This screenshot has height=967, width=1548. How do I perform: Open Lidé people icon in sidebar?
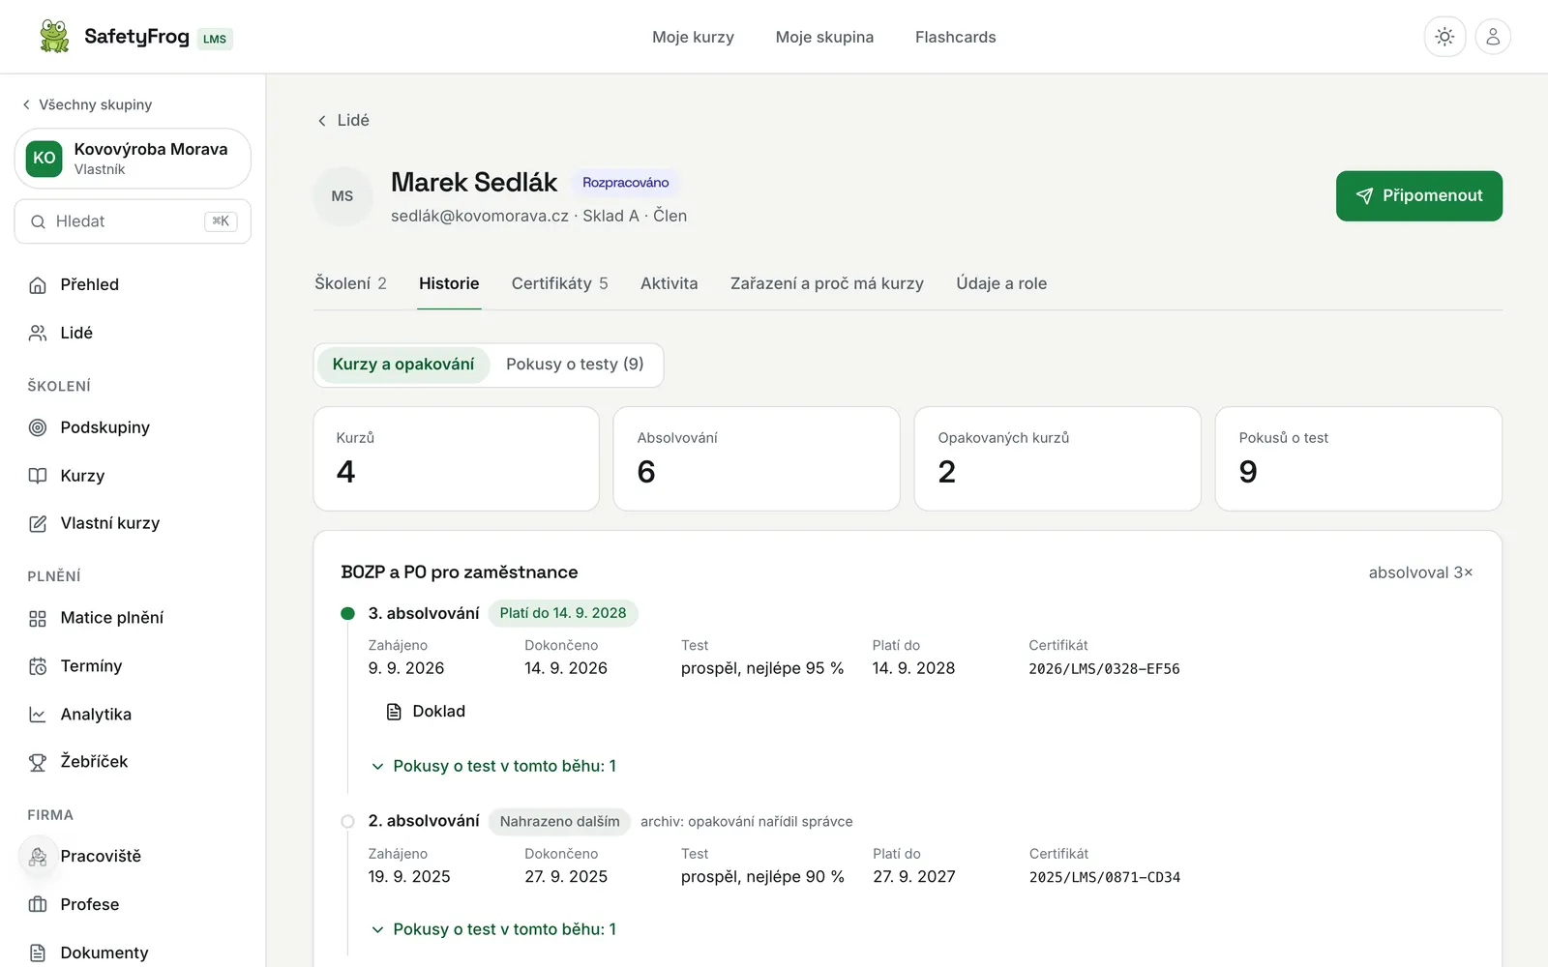tap(38, 333)
